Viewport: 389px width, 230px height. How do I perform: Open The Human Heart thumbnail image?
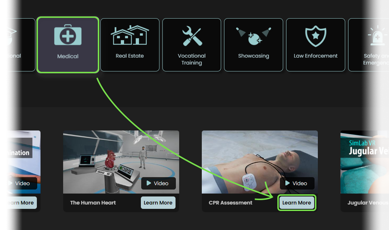[121, 162]
